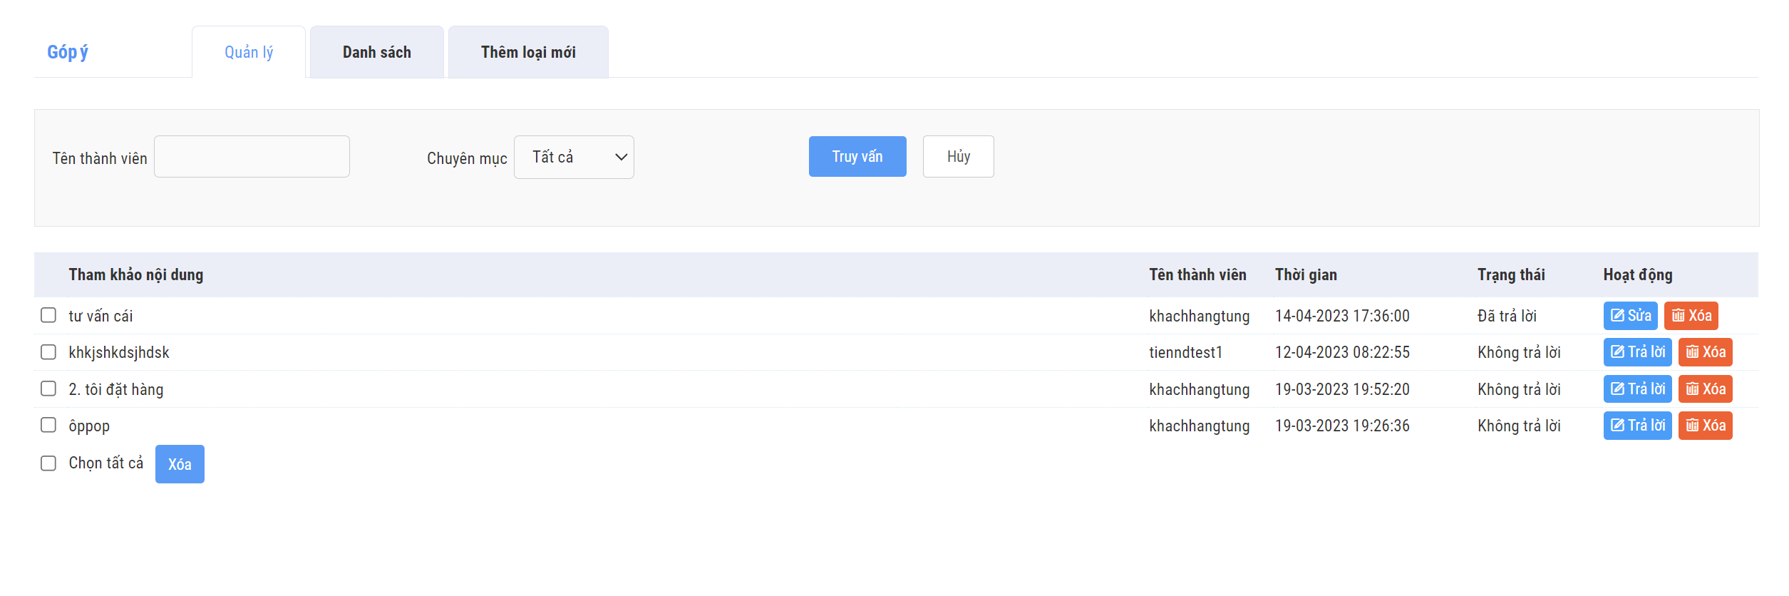Image resolution: width=1789 pixels, height=596 pixels.
Task: Enable the 'Chọn tất cả' checkbox
Action: pos(48,463)
